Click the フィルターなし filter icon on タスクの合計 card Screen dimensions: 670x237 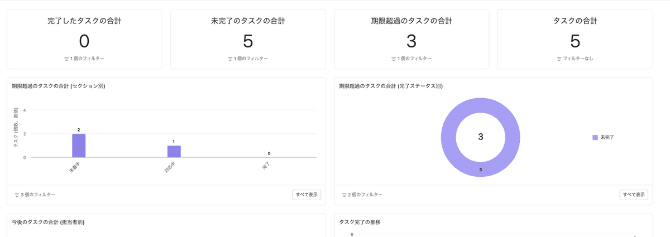click(x=559, y=59)
